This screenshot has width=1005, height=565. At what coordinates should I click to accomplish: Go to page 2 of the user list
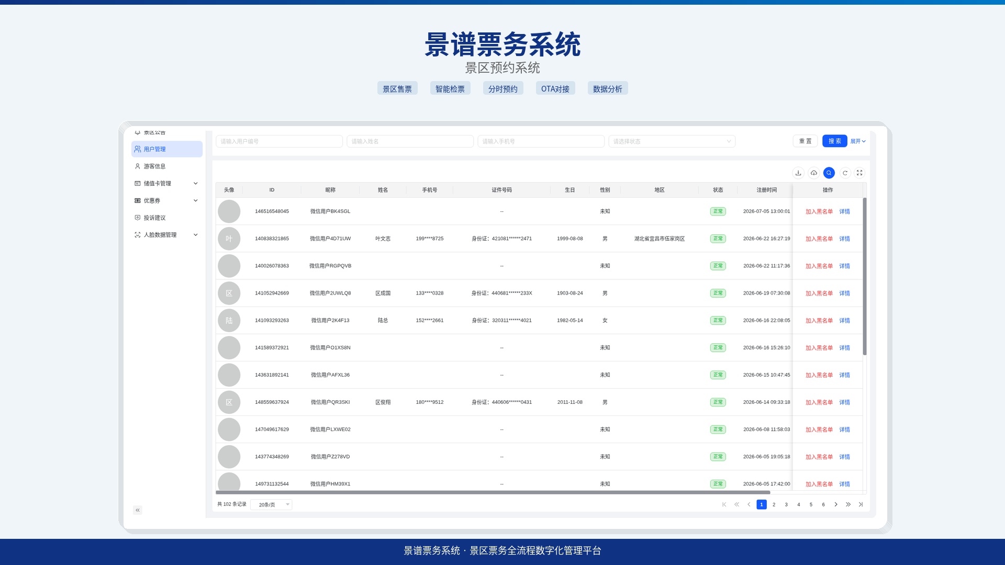pos(774,504)
